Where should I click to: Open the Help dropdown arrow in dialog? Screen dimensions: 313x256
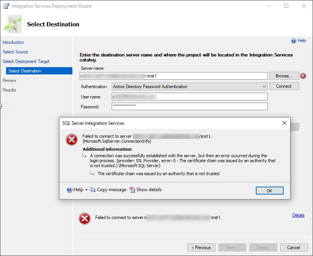pyautogui.click(x=86, y=190)
